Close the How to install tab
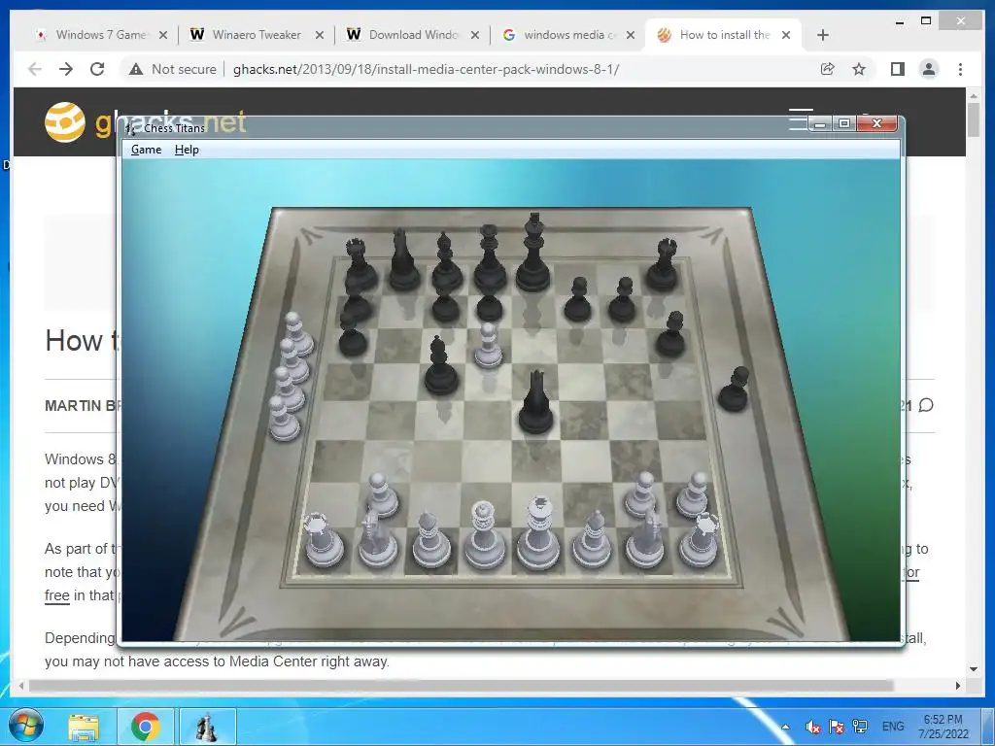 (x=785, y=35)
